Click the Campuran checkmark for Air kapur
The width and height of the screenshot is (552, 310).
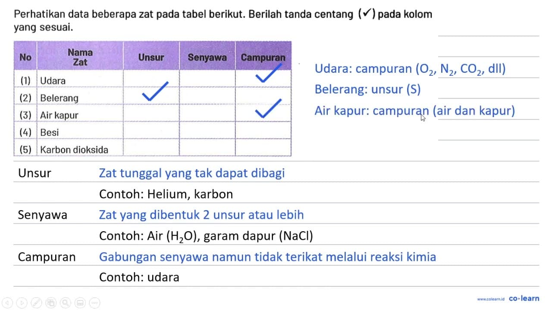268,108
